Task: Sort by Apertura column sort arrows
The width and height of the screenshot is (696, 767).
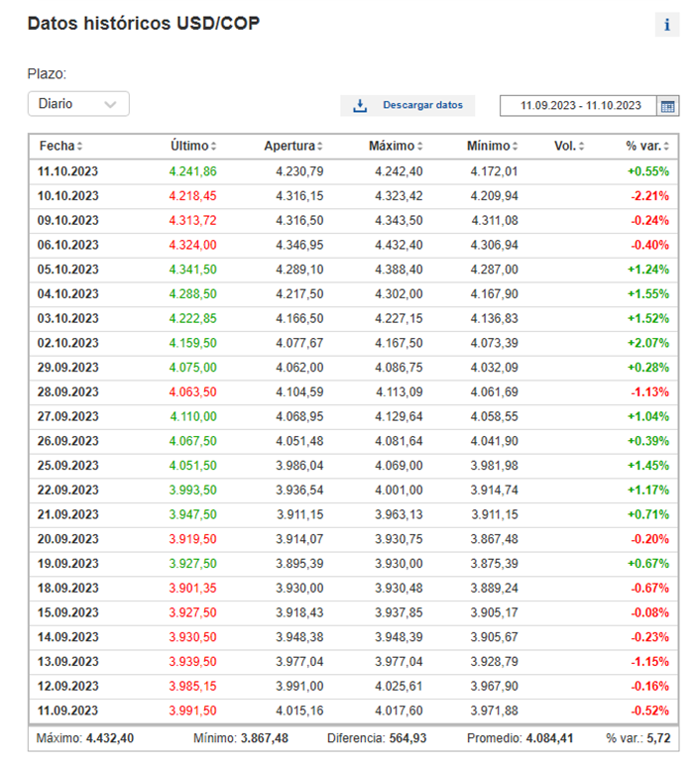Action: [319, 147]
